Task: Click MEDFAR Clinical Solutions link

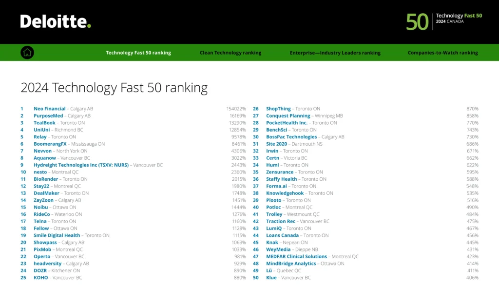Action: (297, 256)
